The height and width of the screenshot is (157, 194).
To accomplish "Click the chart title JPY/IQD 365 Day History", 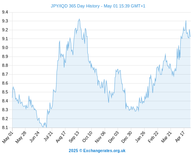I will [x=75, y=6].
